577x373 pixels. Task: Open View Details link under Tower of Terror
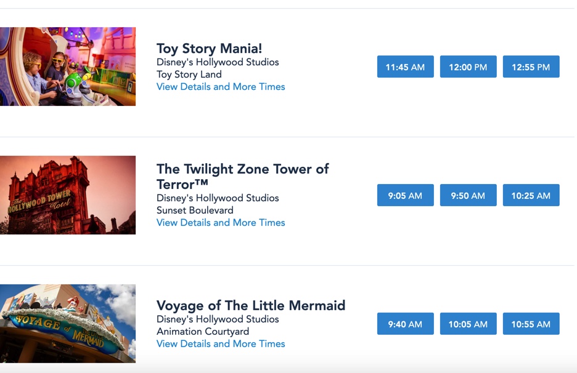click(x=221, y=223)
